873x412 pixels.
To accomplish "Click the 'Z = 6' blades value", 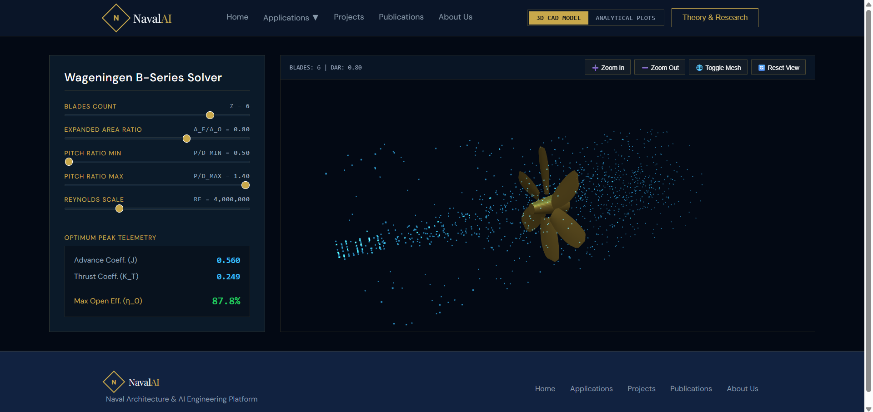I will (x=240, y=106).
